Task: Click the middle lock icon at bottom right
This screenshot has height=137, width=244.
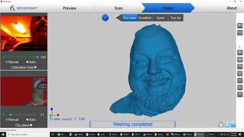Action: (227, 124)
